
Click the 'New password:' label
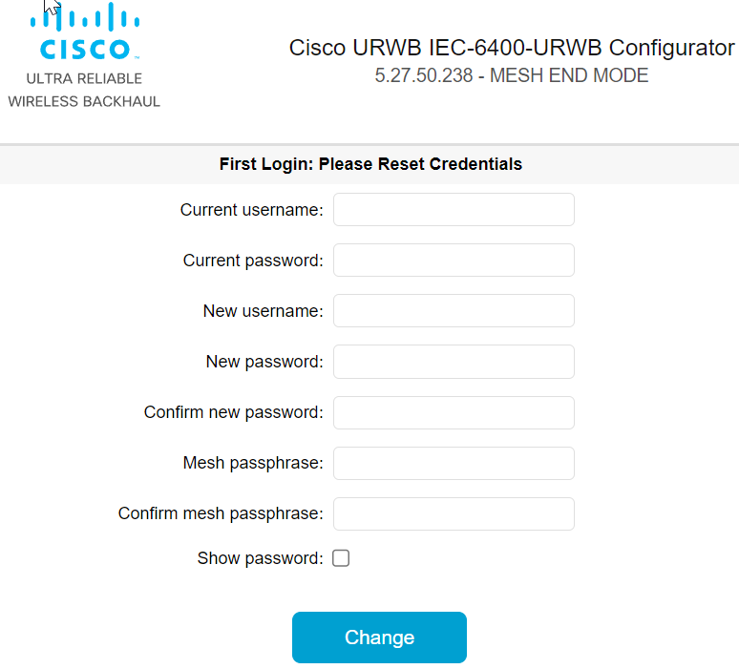coord(264,362)
